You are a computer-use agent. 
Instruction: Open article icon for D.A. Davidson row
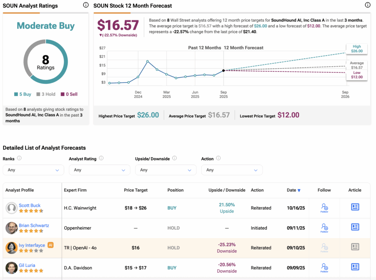coord(355,267)
